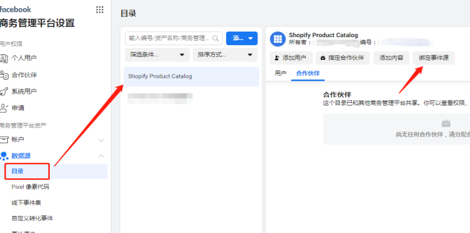Open the apps grid icon beside facebook
Viewport: 470px width, 233px height.
100,10
